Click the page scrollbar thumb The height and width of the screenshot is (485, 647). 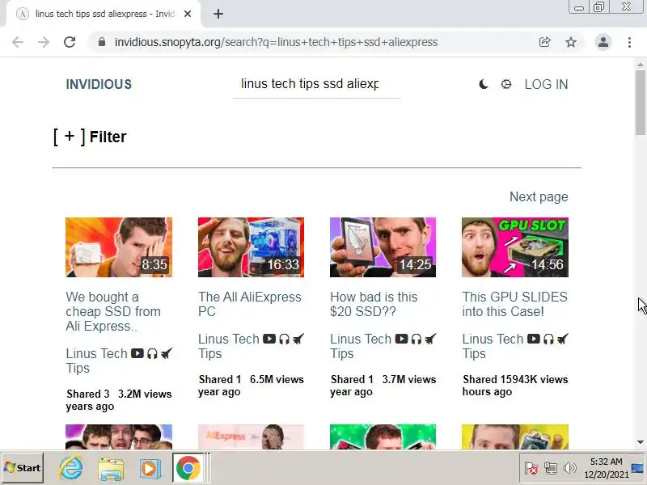pos(641,103)
